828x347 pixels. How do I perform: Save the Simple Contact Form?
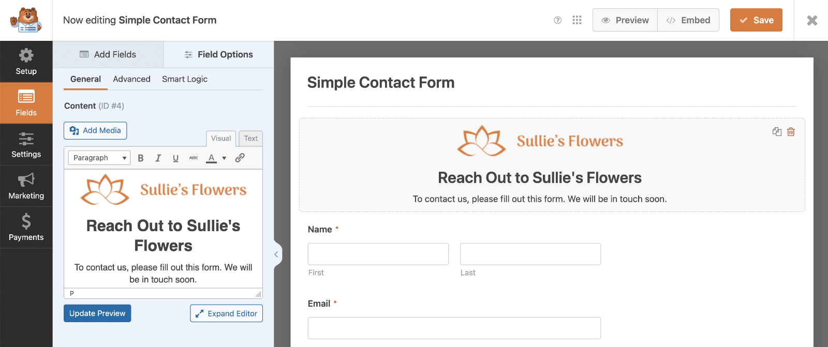(756, 20)
